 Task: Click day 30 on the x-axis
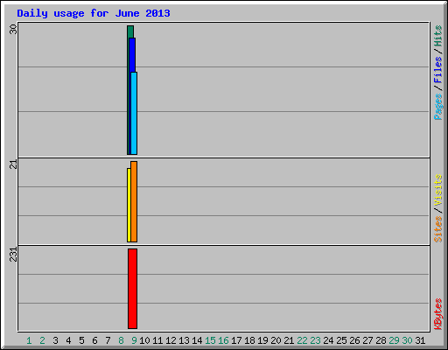(x=407, y=340)
